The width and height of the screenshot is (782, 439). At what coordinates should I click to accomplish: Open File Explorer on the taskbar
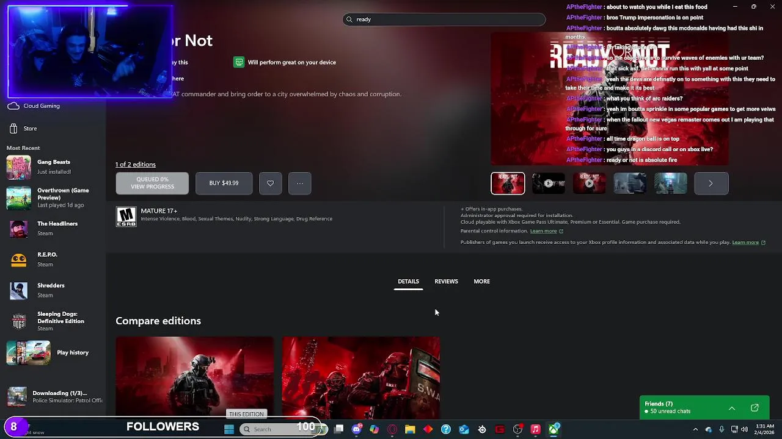pos(410,429)
